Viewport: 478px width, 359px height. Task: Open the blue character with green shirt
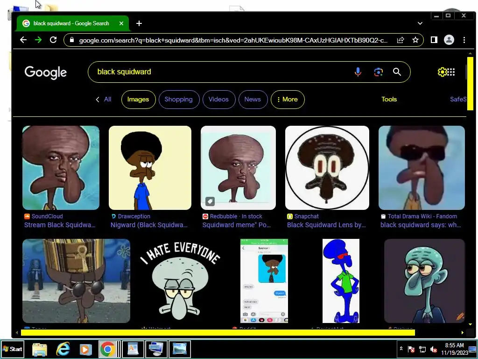pyautogui.click(x=341, y=281)
